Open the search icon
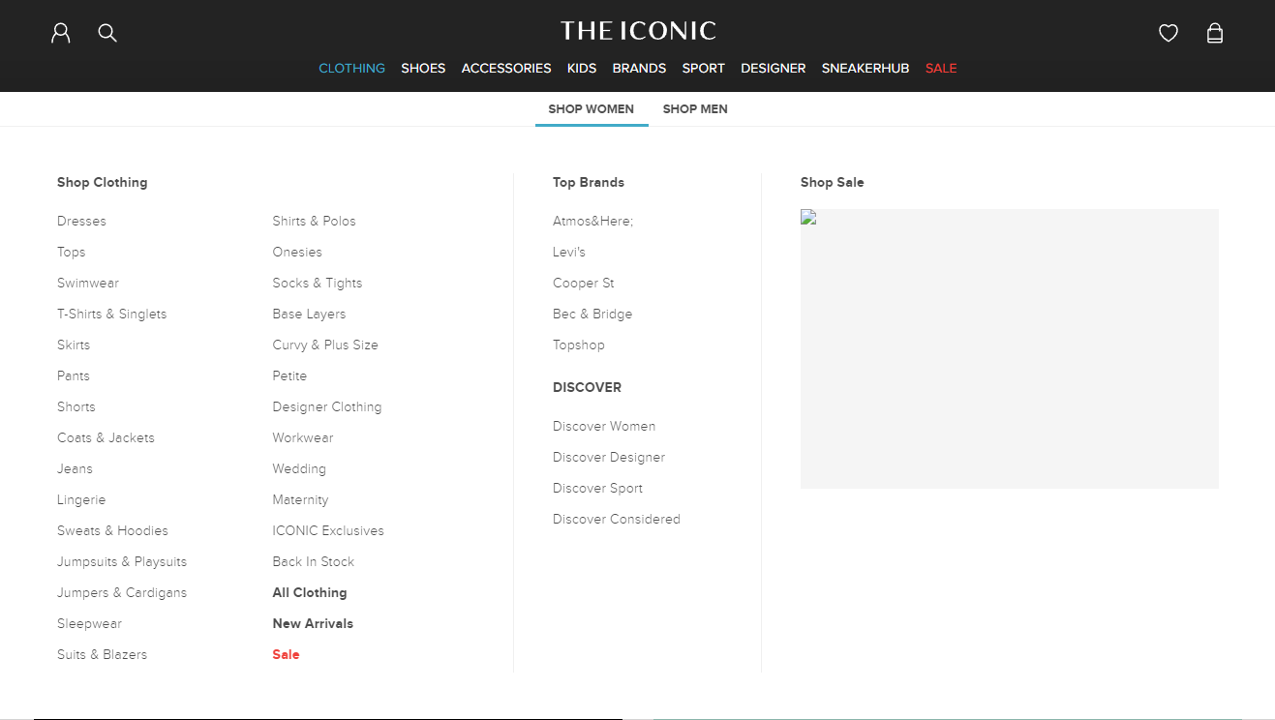The height and width of the screenshot is (720, 1275). [106, 32]
